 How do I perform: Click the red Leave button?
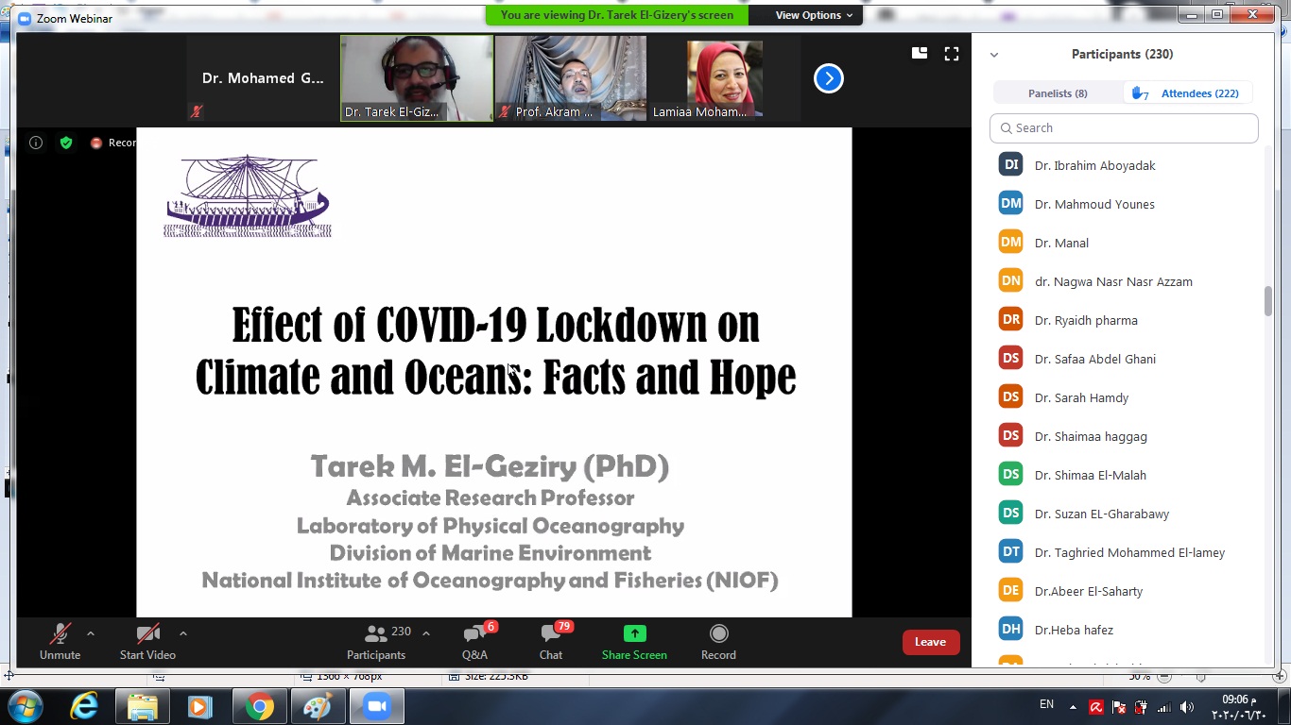tap(930, 642)
